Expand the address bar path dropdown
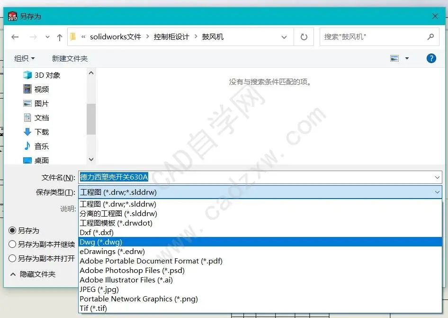The image size is (448, 318). 284,36
